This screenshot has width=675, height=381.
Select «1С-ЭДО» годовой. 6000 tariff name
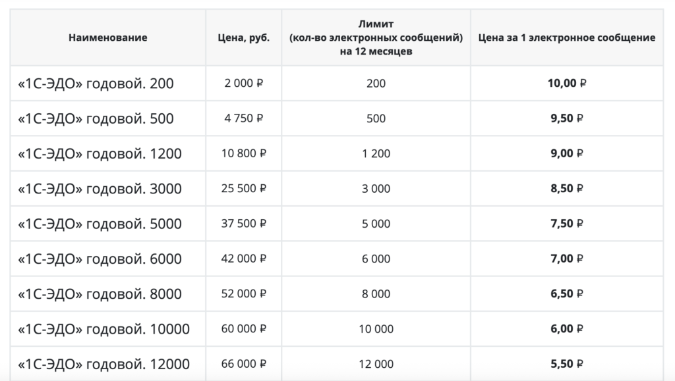tap(100, 259)
